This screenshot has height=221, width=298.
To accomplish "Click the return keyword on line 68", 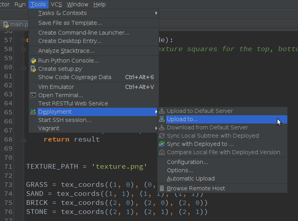I will pos(56,139).
